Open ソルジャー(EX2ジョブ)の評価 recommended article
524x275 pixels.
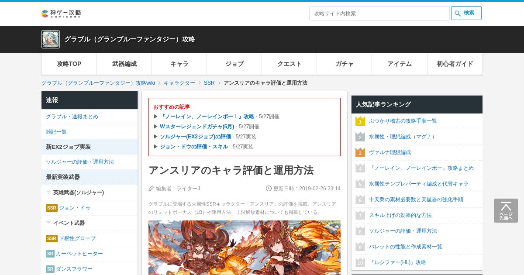tap(195, 137)
